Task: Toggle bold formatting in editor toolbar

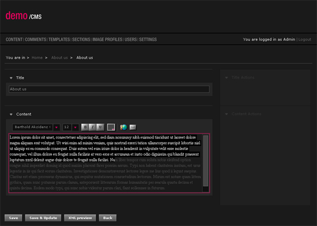Action: pos(85,127)
